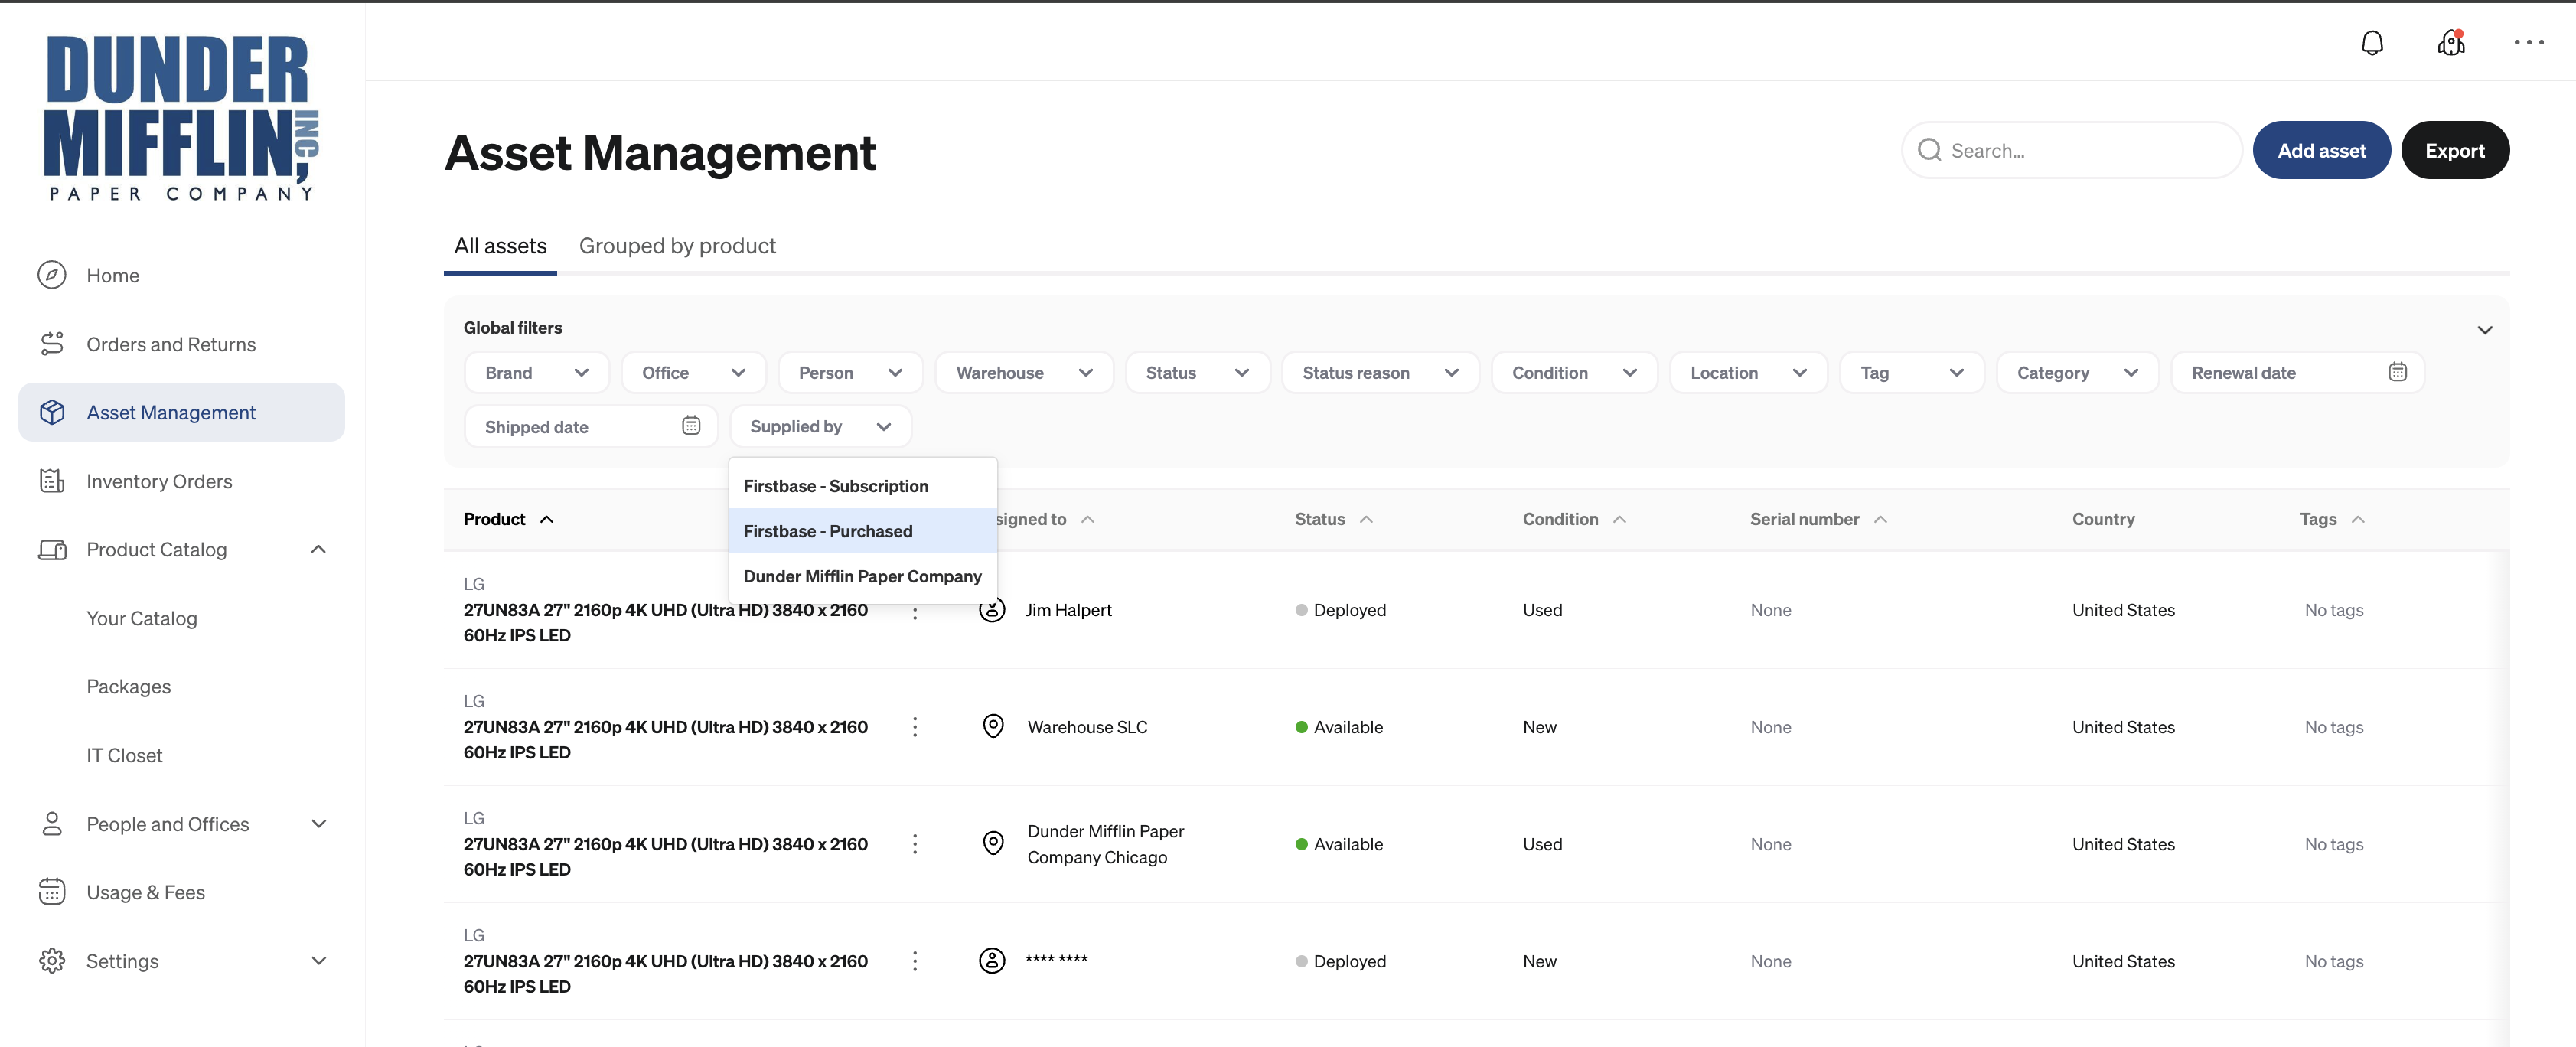
Task: Collapse the Global filters panel
Action: (2484, 329)
